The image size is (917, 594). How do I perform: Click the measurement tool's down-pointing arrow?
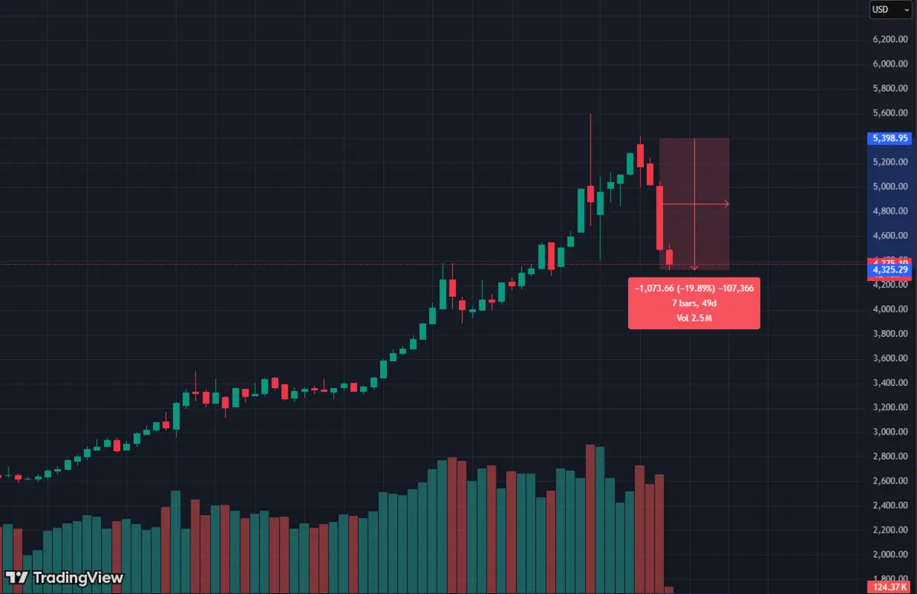click(694, 267)
